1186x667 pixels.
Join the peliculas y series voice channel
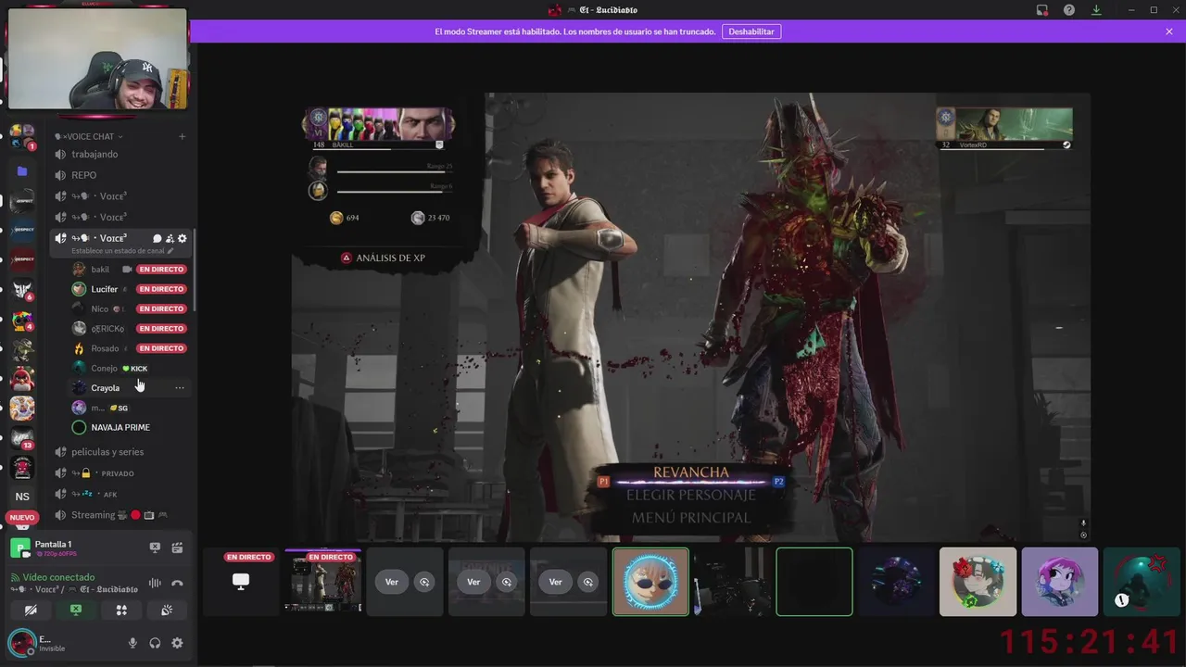pos(121,452)
